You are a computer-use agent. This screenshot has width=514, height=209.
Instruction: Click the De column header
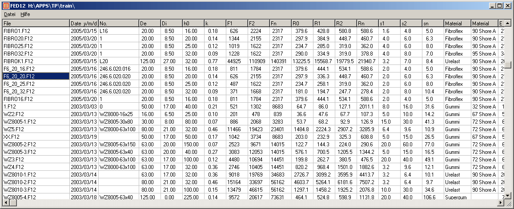tap(149, 23)
